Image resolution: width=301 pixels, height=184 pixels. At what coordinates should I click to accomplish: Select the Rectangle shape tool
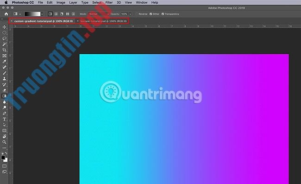(x=5, y=131)
